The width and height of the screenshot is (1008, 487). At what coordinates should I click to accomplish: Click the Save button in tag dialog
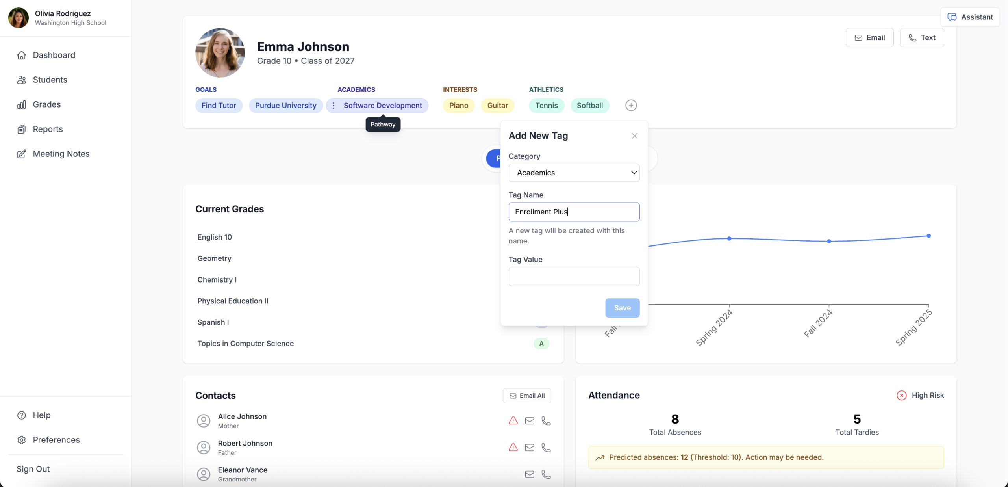[x=622, y=308]
